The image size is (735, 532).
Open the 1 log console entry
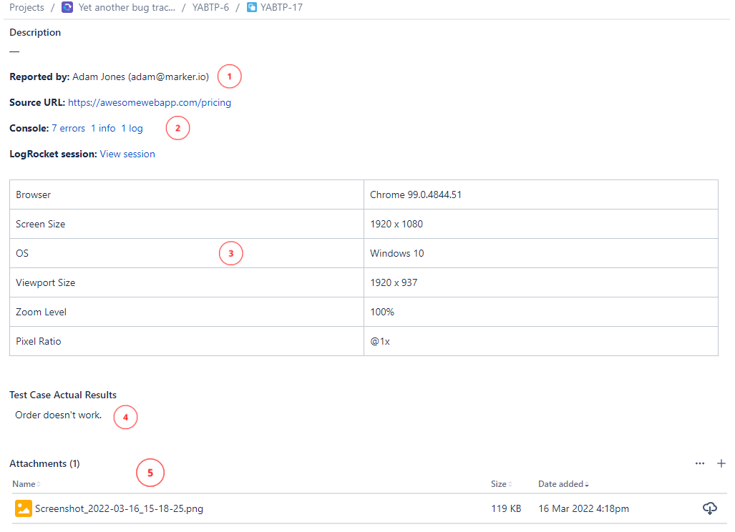132,128
